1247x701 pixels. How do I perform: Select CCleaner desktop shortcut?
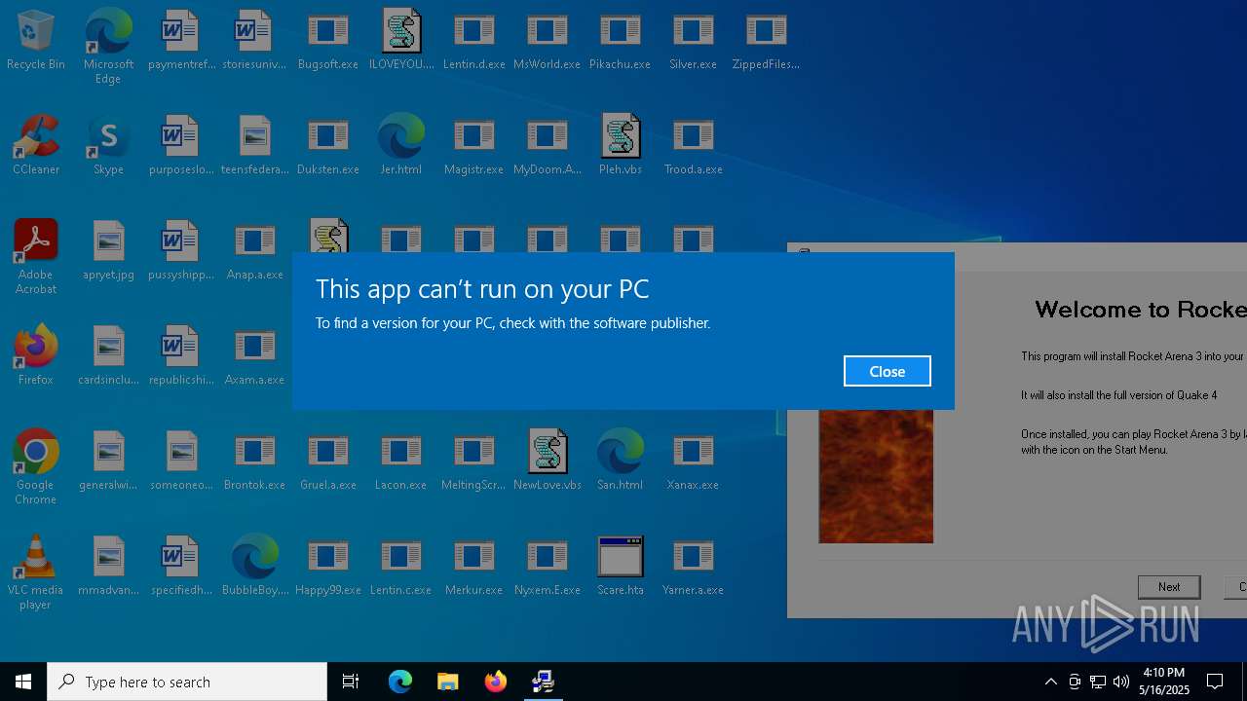click(x=36, y=146)
